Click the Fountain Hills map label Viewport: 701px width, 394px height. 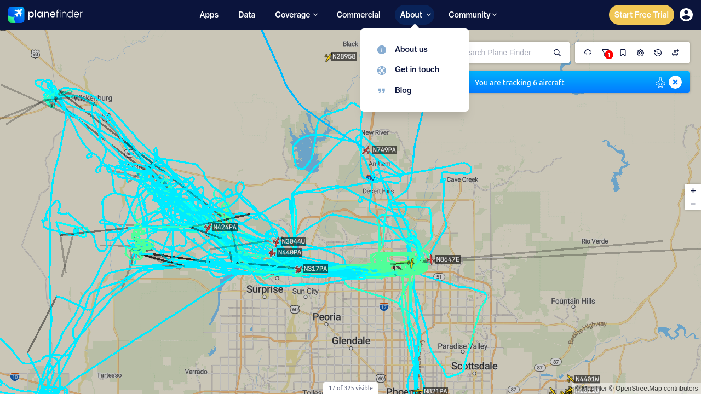pos(573,301)
